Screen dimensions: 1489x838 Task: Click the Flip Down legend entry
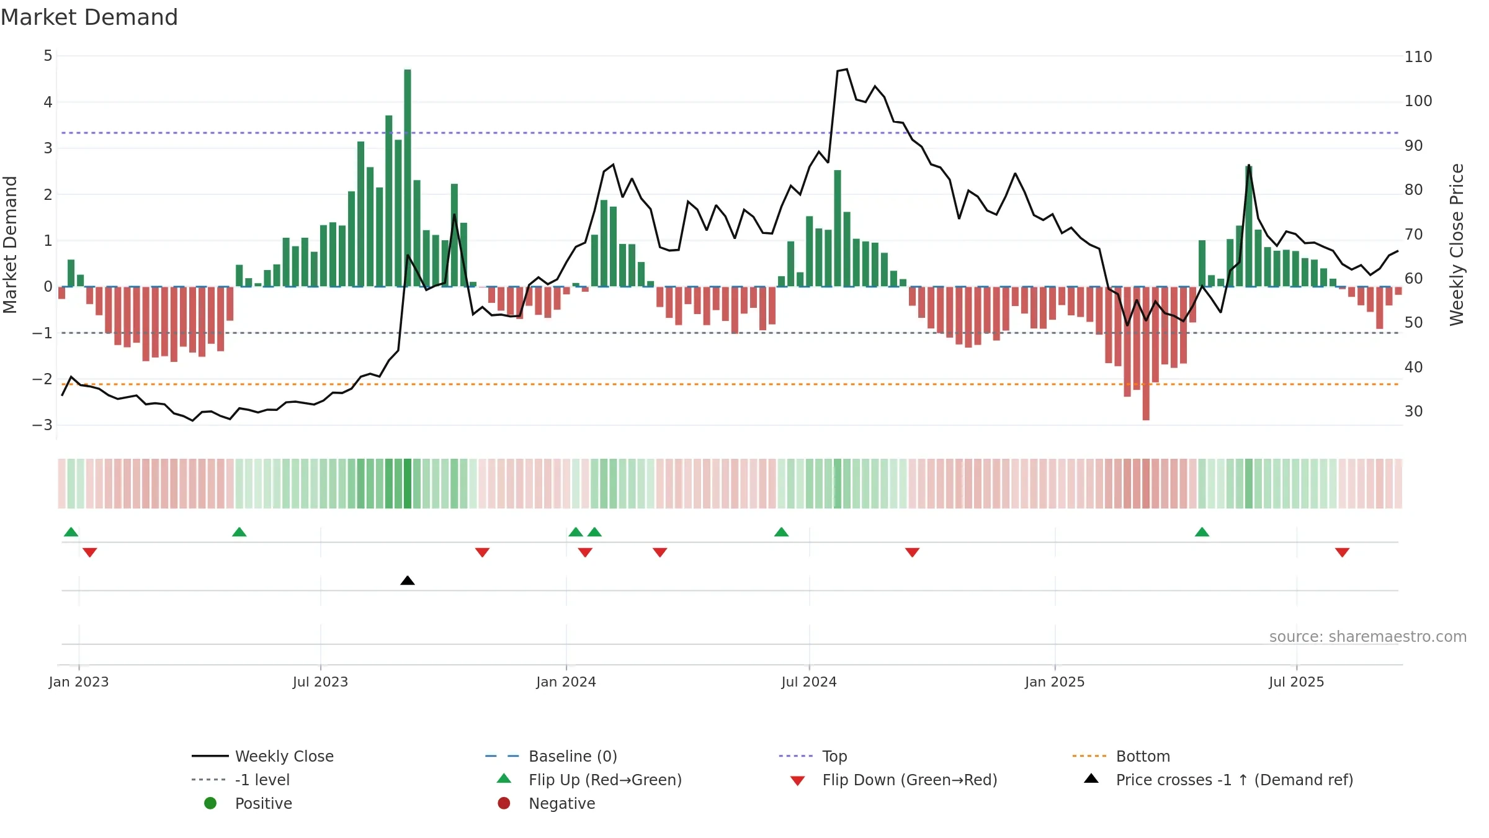point(893,780)
